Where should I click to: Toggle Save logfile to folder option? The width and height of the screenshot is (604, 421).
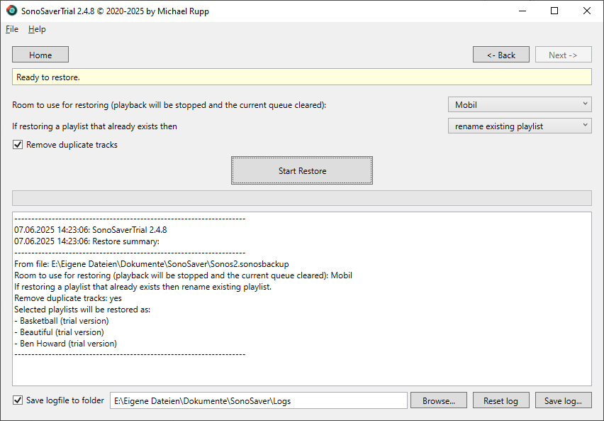click(17, 400)
